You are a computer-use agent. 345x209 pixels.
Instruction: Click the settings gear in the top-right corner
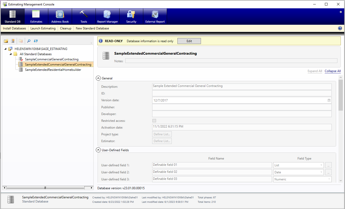341,12
